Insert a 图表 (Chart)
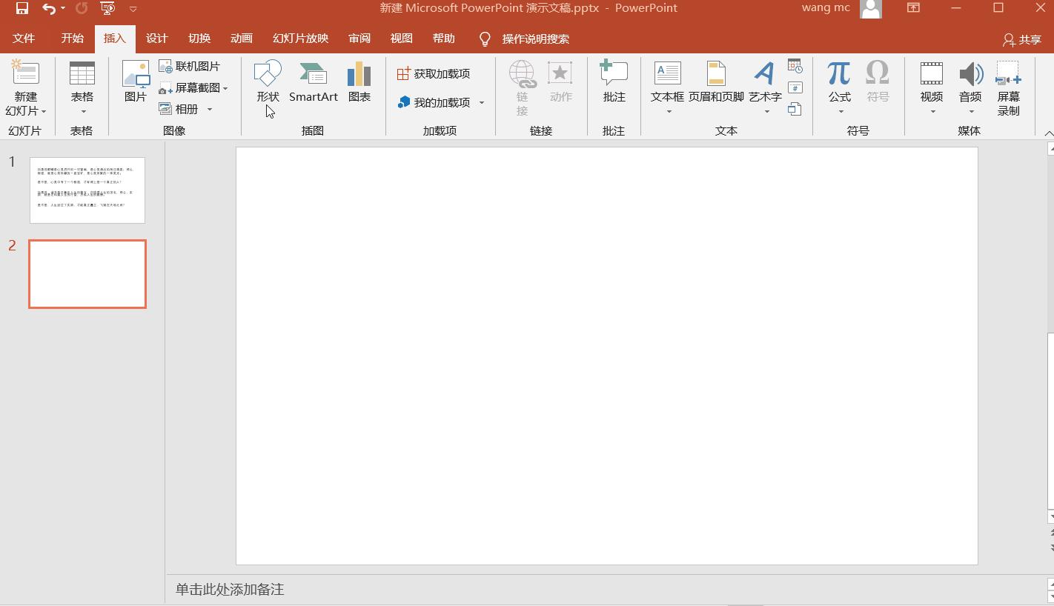 [359, 81]
